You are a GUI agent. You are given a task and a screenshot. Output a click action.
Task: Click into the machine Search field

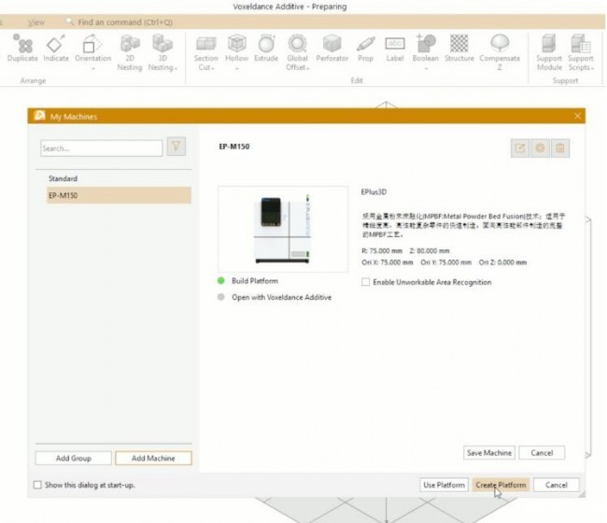pos(100,148)
